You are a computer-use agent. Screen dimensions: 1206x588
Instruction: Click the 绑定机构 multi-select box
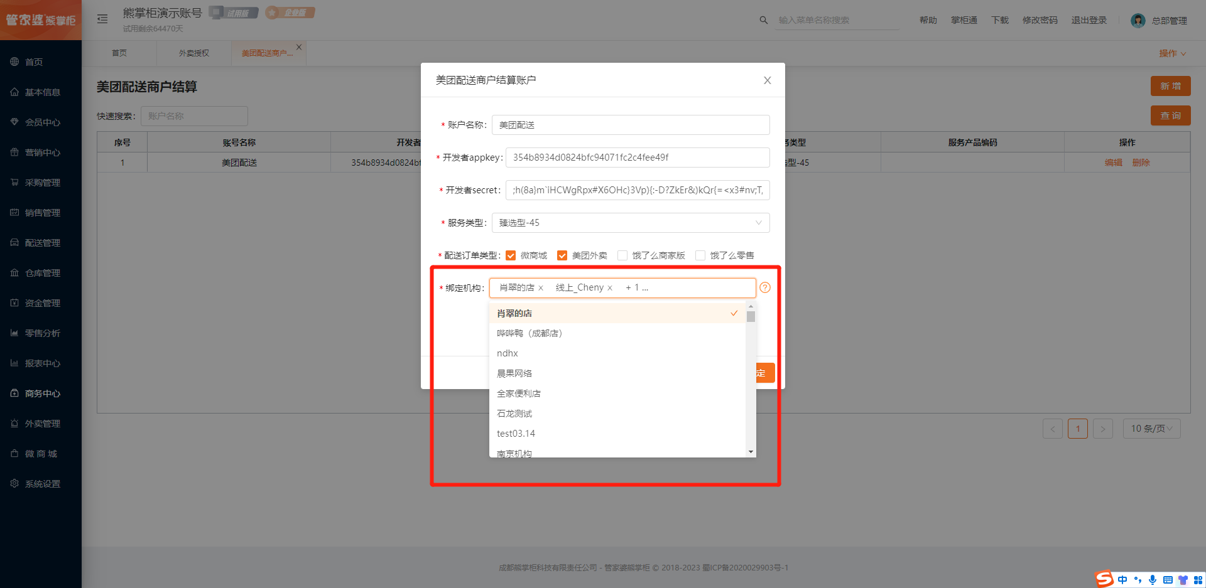pyautogui.click(x=622, y=288)
